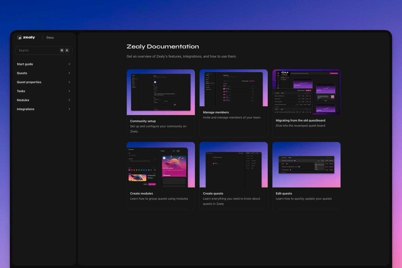Click 'Learn everything you need to know' text
Screen dimensions: 402x268
coord(231,201)
